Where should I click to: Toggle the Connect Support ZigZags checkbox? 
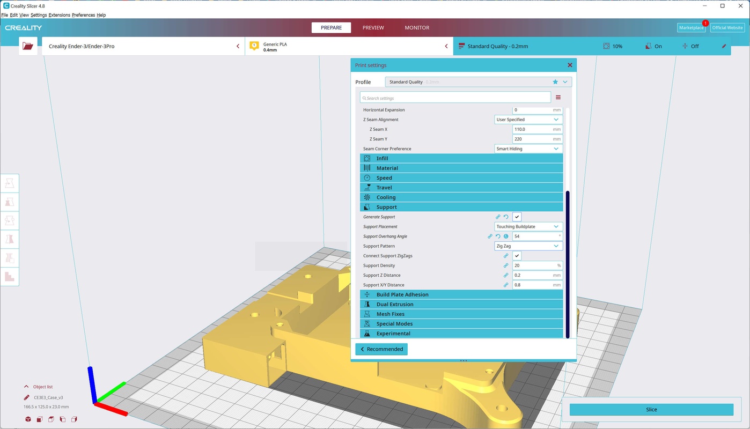coord(517,256)
